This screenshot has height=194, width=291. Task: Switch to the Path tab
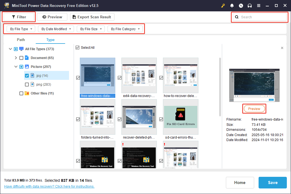click(x=21, y=40)
